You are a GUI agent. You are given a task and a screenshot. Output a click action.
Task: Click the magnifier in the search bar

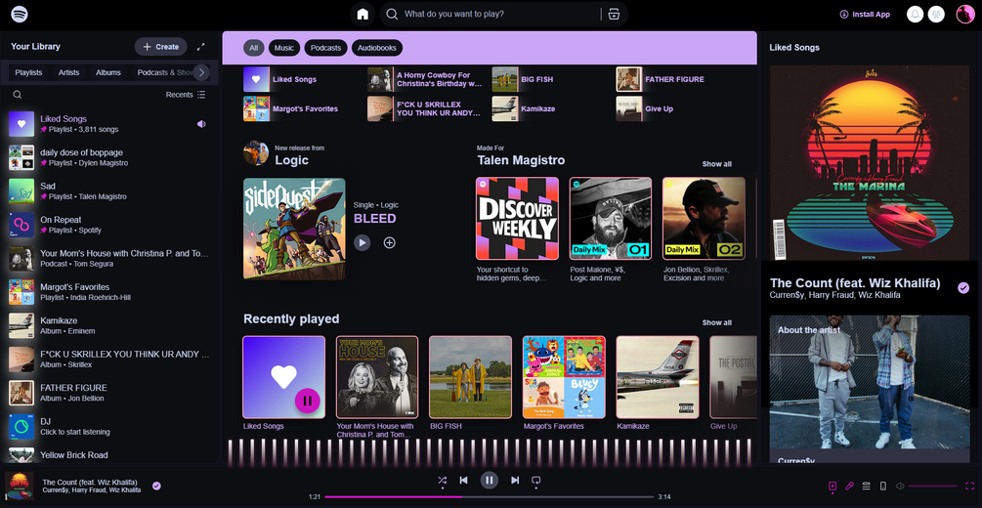(392, 14)
